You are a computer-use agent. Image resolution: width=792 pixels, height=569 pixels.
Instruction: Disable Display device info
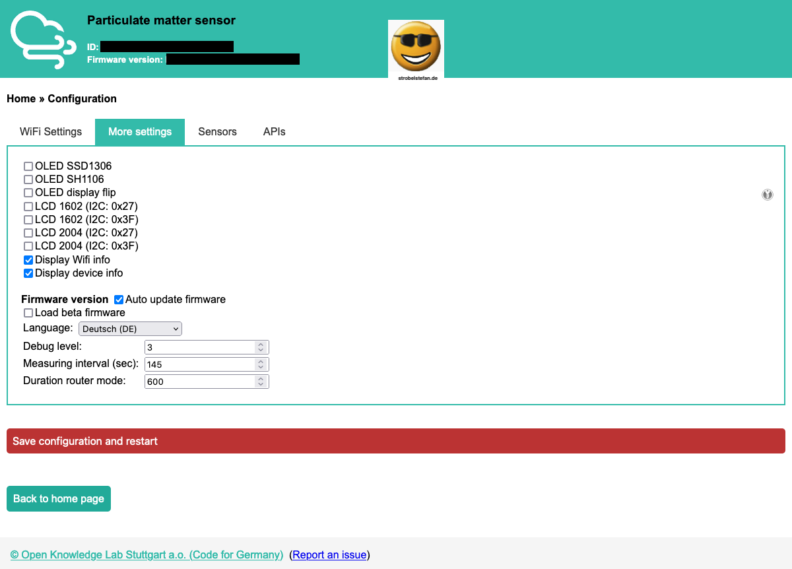pos(28,273)
